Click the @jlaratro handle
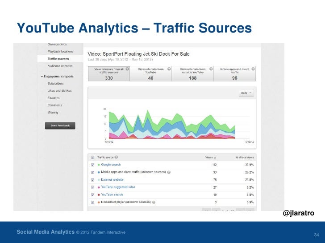The height and width of the screenshot is (243, 325). pyautogui.click(x=299, y=213)
